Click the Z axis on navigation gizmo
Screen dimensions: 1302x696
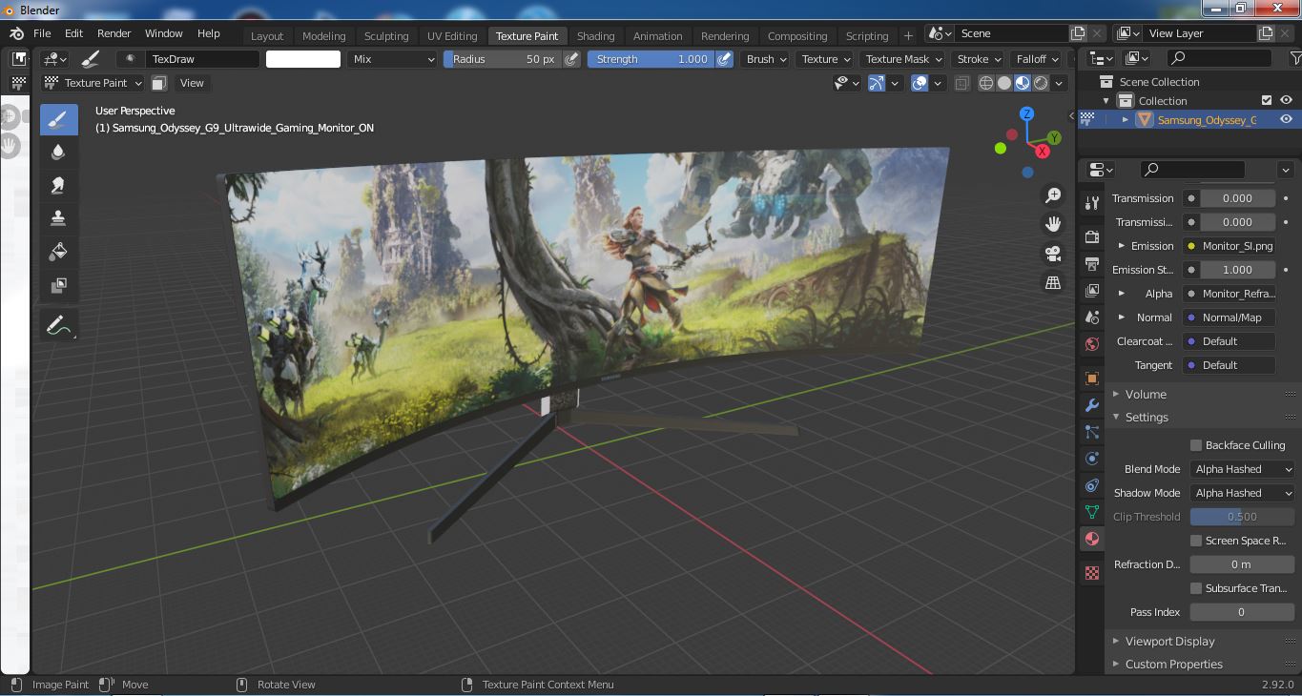tap(1027, 113)
